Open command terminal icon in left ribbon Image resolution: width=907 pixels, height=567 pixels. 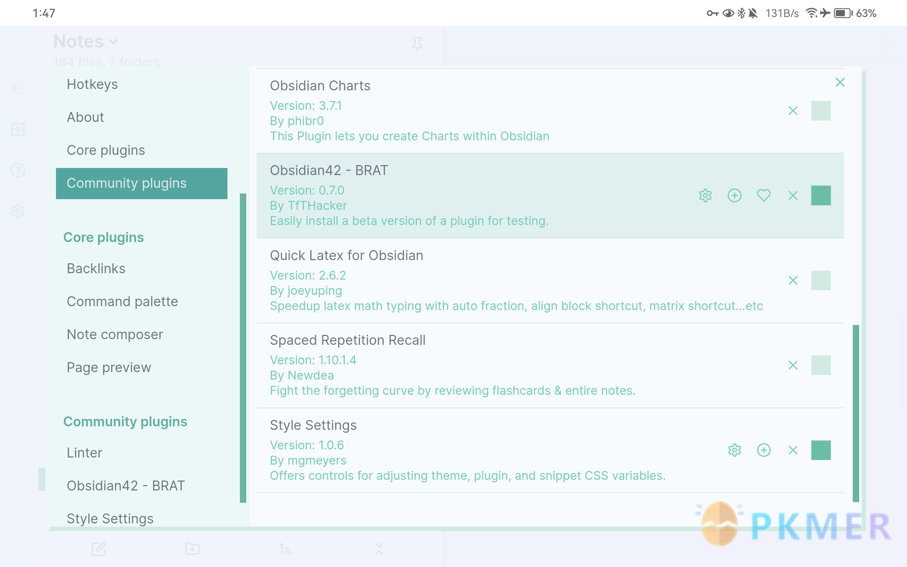click(x=18, y=89)
